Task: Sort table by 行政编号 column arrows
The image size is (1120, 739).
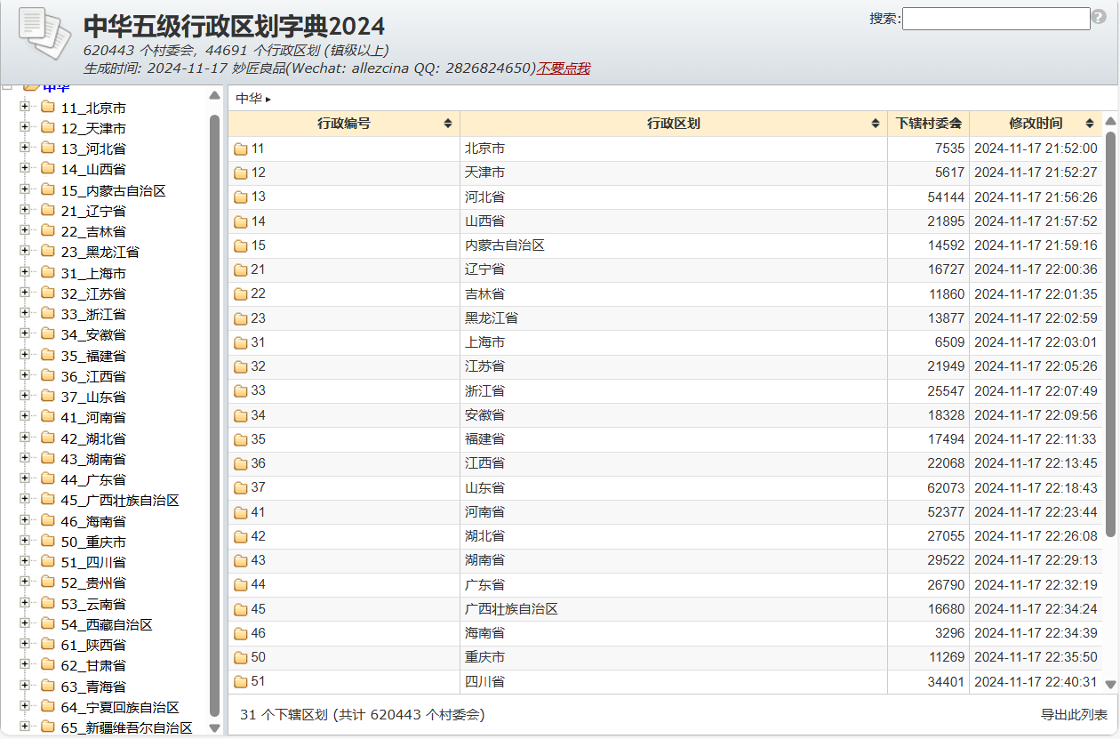Action: point(448,124)
